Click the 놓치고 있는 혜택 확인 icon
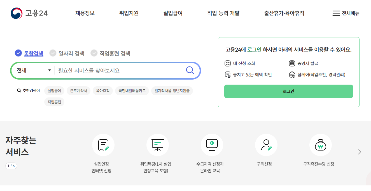 [x=228, y=75]
